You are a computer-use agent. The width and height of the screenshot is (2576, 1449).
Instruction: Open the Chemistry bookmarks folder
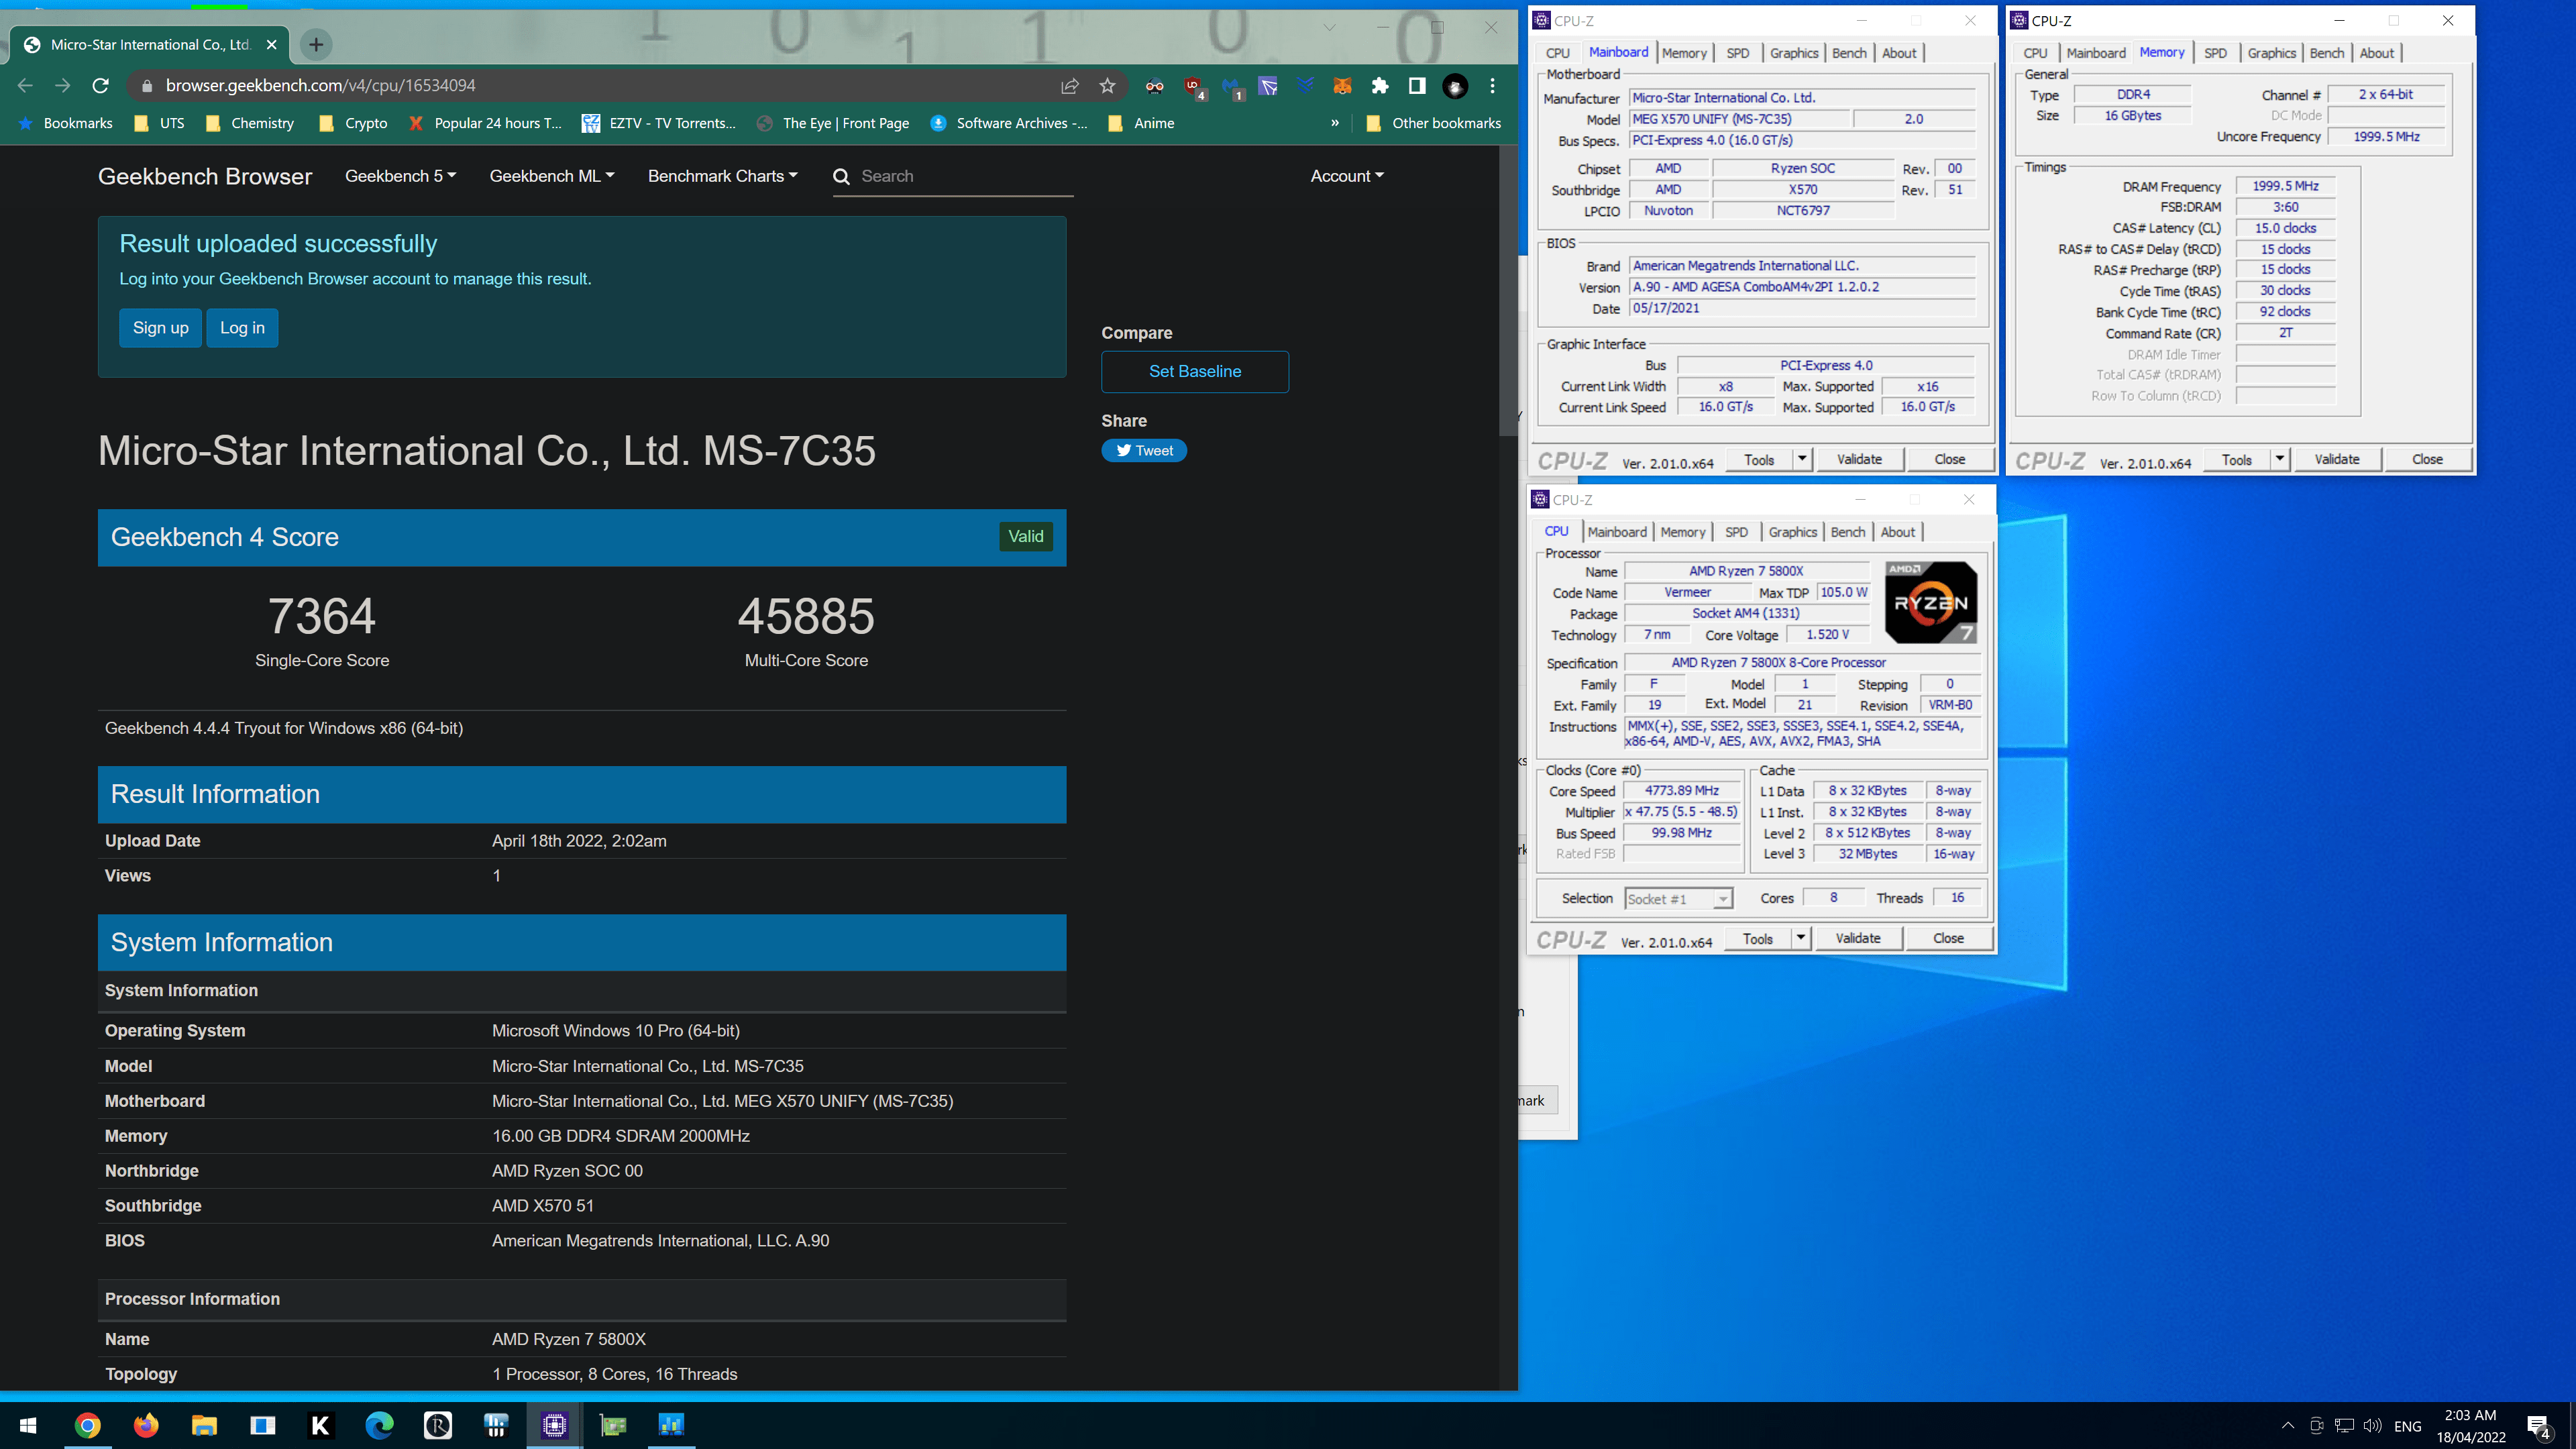click(x=250, y=123)
